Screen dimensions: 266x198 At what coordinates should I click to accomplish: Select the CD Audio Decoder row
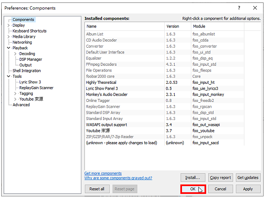click(x=164, y=40)
